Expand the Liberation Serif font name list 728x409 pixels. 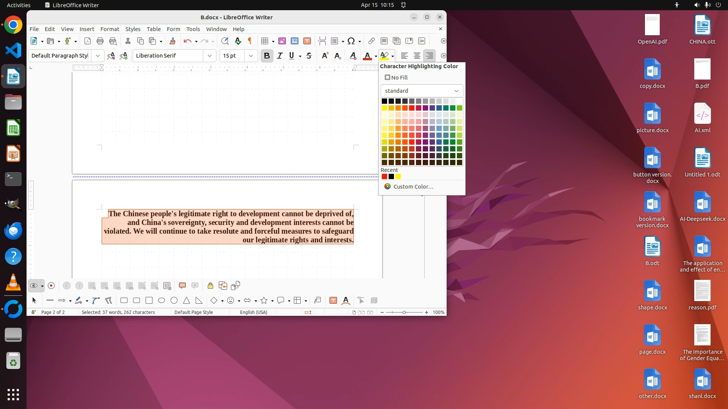(x=210, y=56)
